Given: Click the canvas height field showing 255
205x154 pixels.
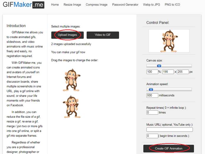Looking at the screenshot, I should (182, 72).
